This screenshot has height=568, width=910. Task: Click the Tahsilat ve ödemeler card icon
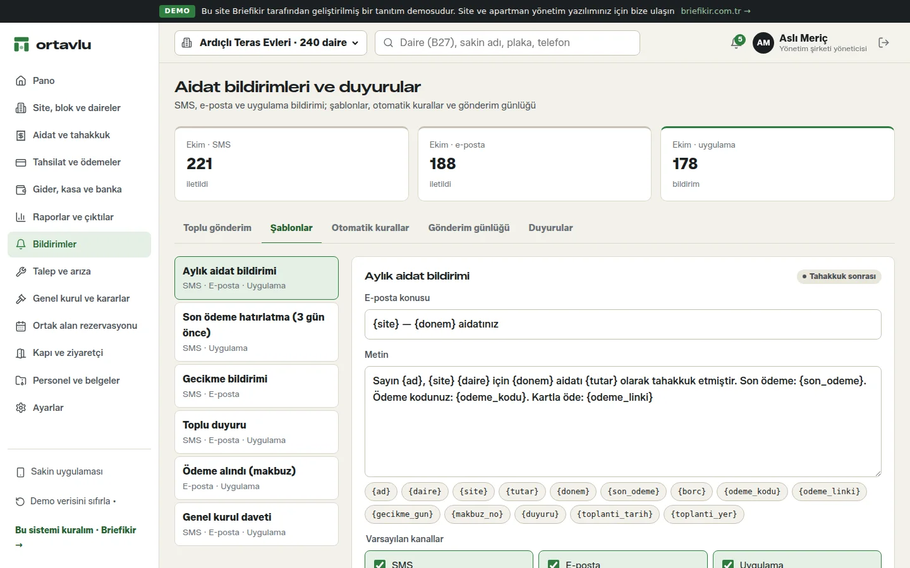click(x=21, y=162)
